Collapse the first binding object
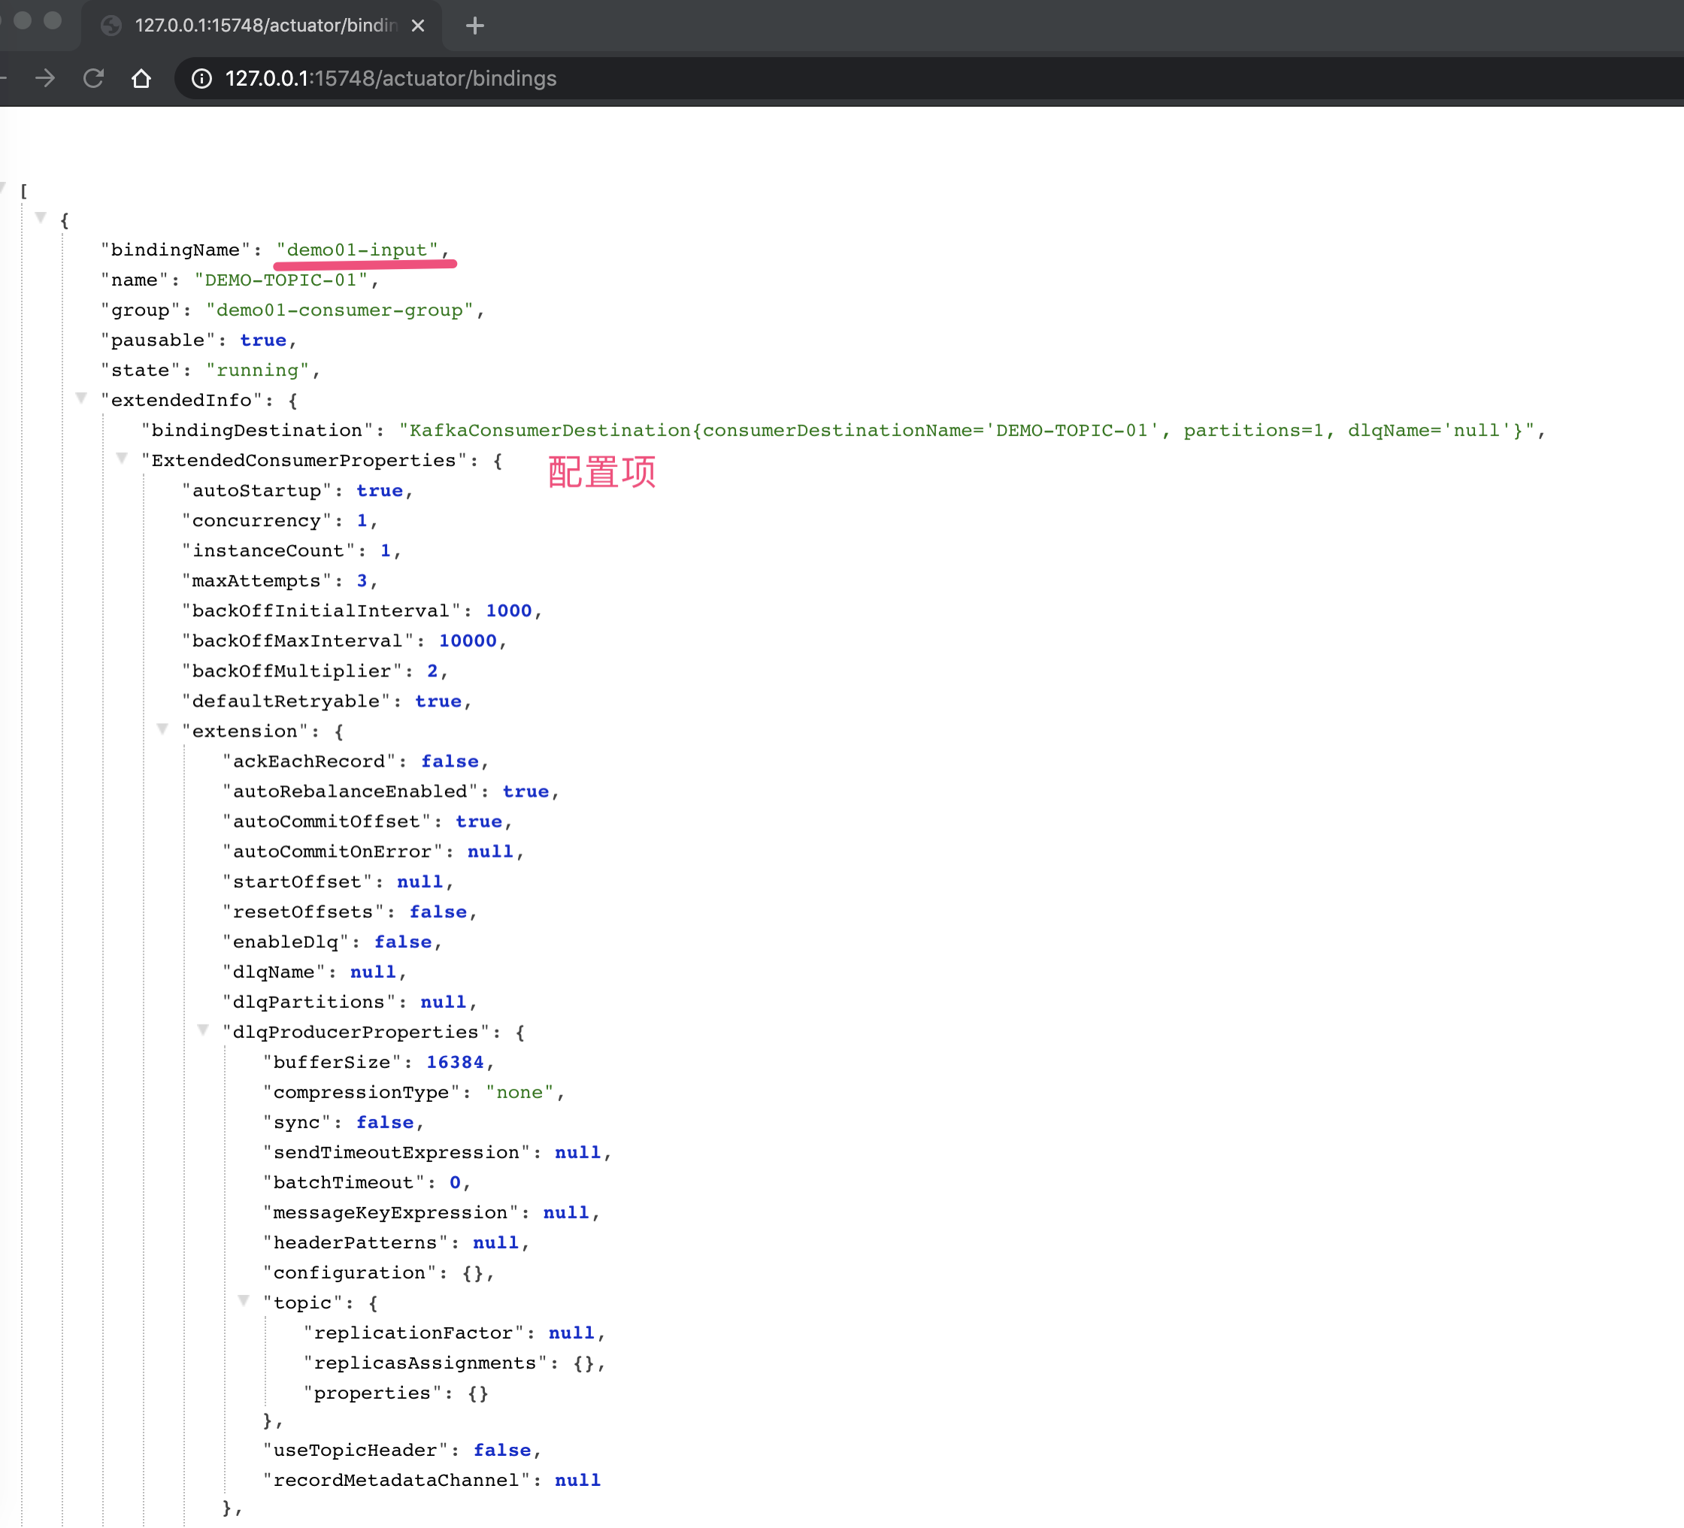Screen dimensions: 1684x1528 tap(40, 218)
